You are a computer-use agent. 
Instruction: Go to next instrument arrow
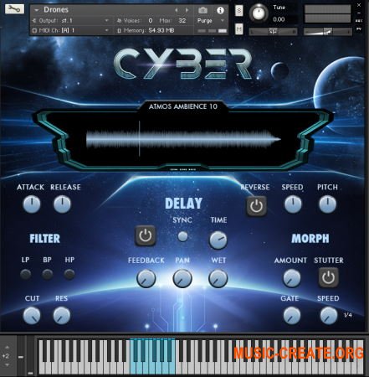[x=187, y=10]
